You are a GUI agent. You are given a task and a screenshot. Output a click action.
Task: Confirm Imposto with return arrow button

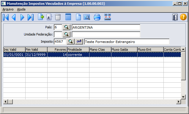79,41
